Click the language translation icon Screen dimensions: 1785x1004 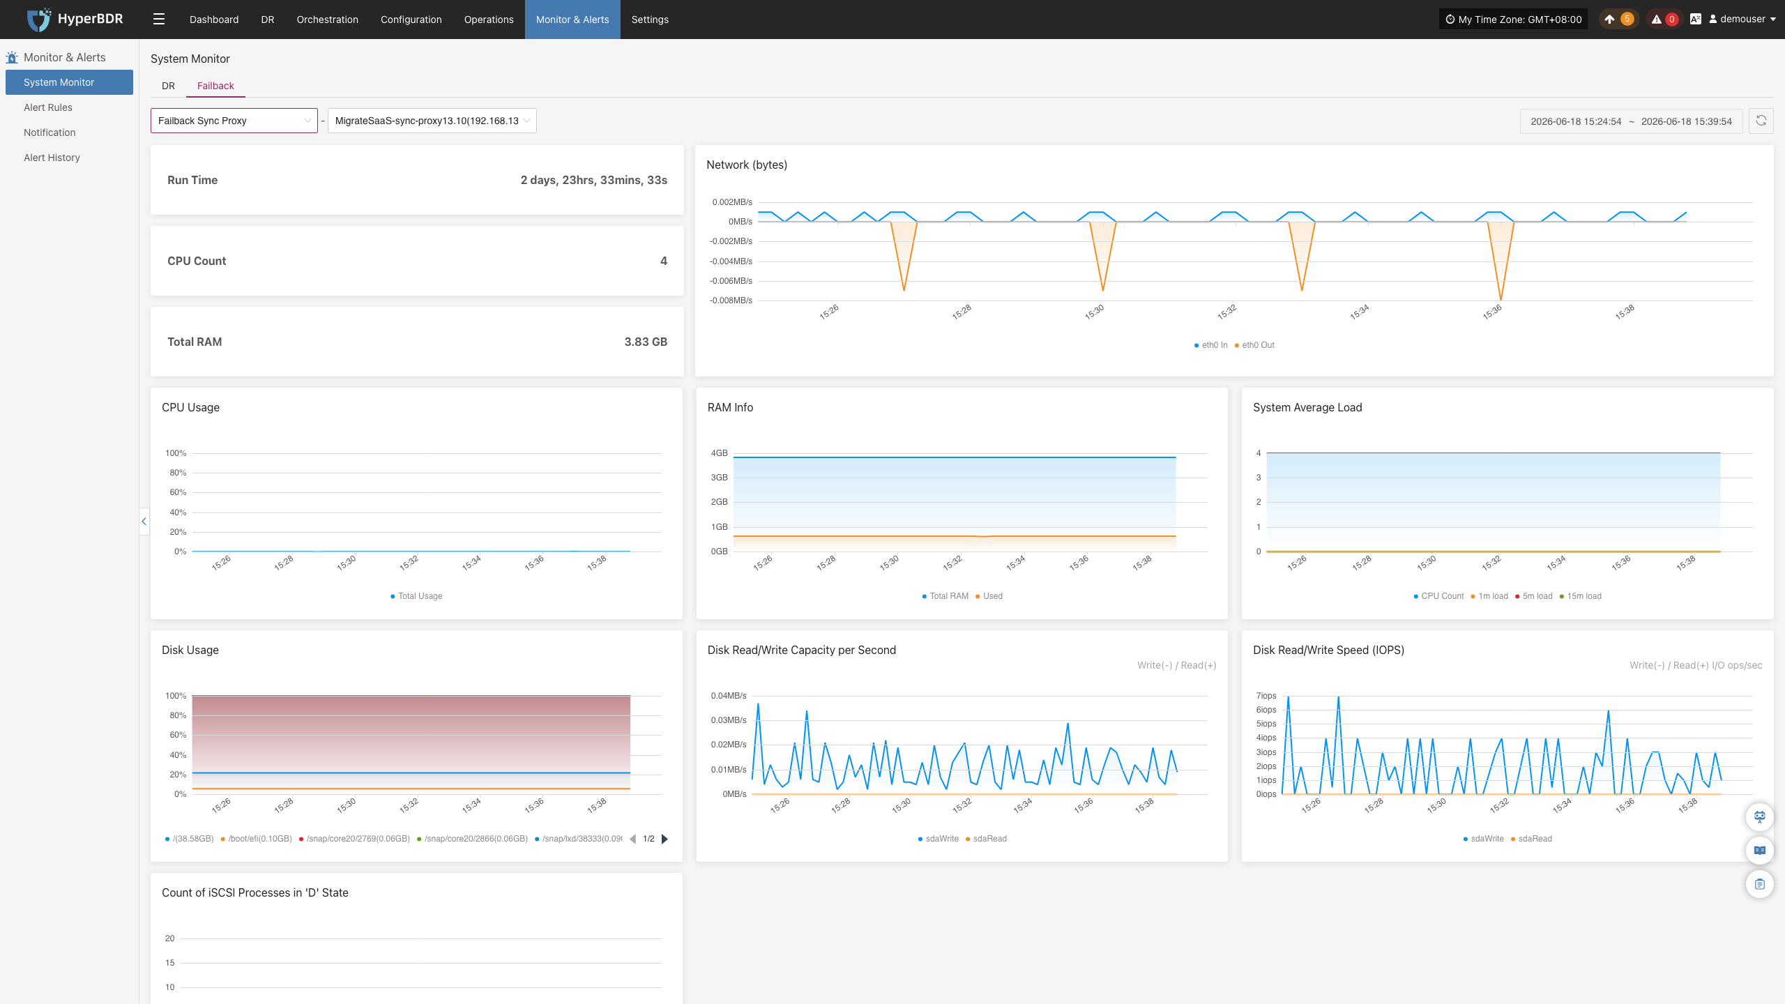click(1696, 20)
